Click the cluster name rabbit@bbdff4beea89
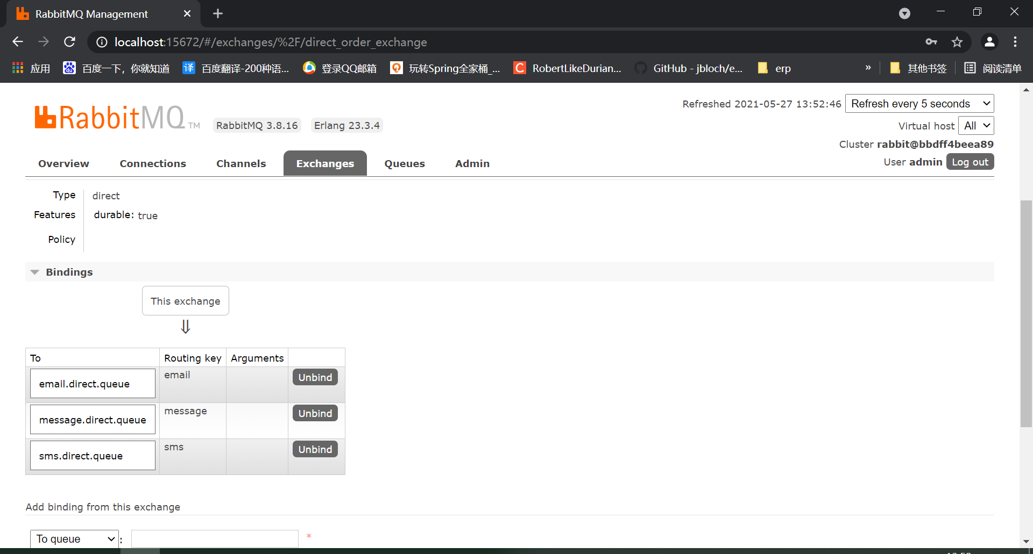Screen dimensions: 1033x554 tap(935, 144)
